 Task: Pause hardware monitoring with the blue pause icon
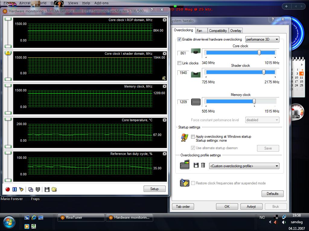pos(14,189)
